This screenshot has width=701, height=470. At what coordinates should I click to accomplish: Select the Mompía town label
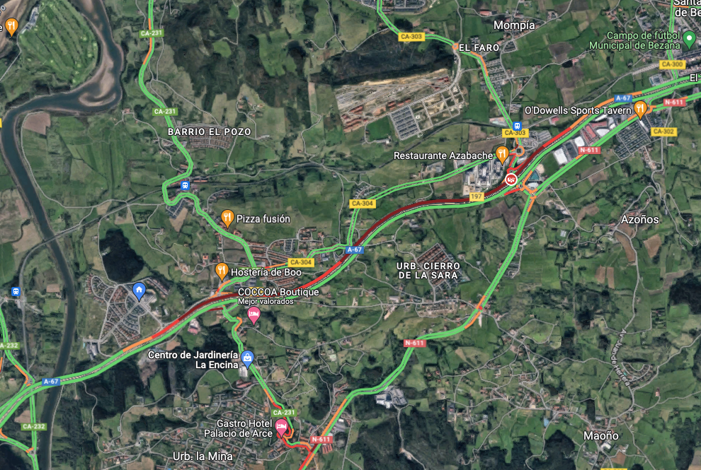tap(514, 25)
